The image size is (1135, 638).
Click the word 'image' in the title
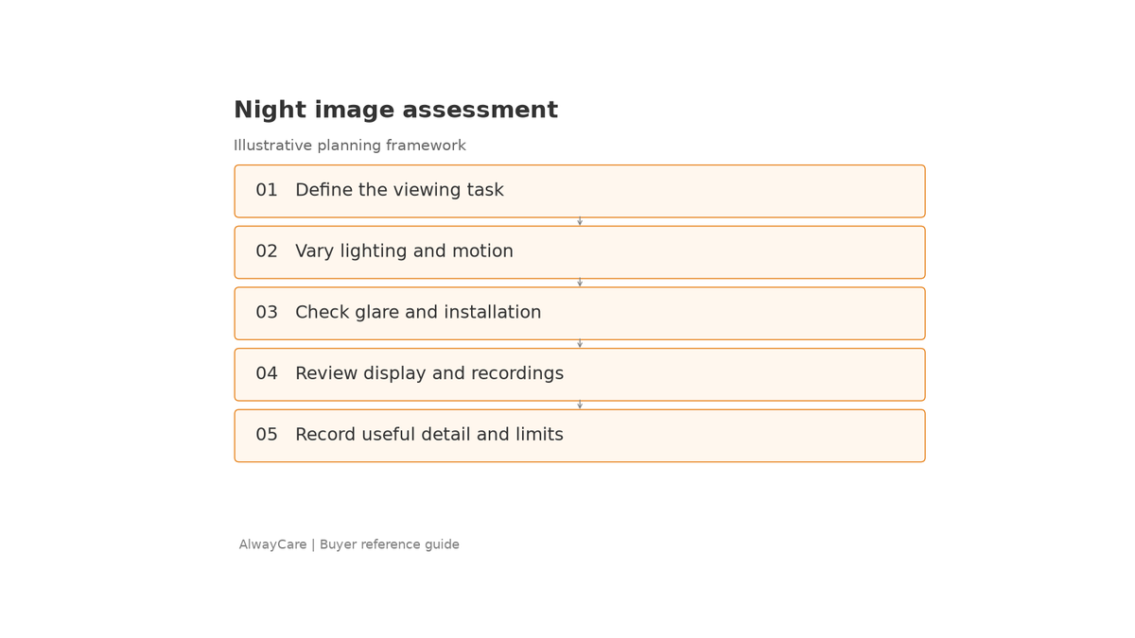pos(353,112)
